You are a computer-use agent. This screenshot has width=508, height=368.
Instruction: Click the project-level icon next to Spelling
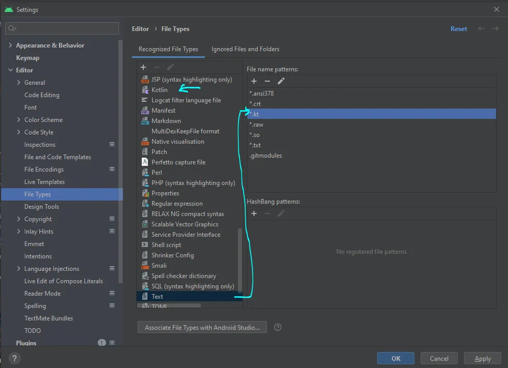[x=112, y=305]
